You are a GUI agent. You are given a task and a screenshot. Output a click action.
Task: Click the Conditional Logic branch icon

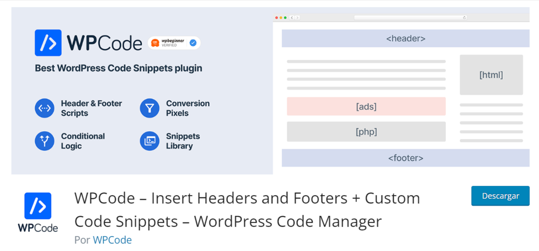[45, 141]
